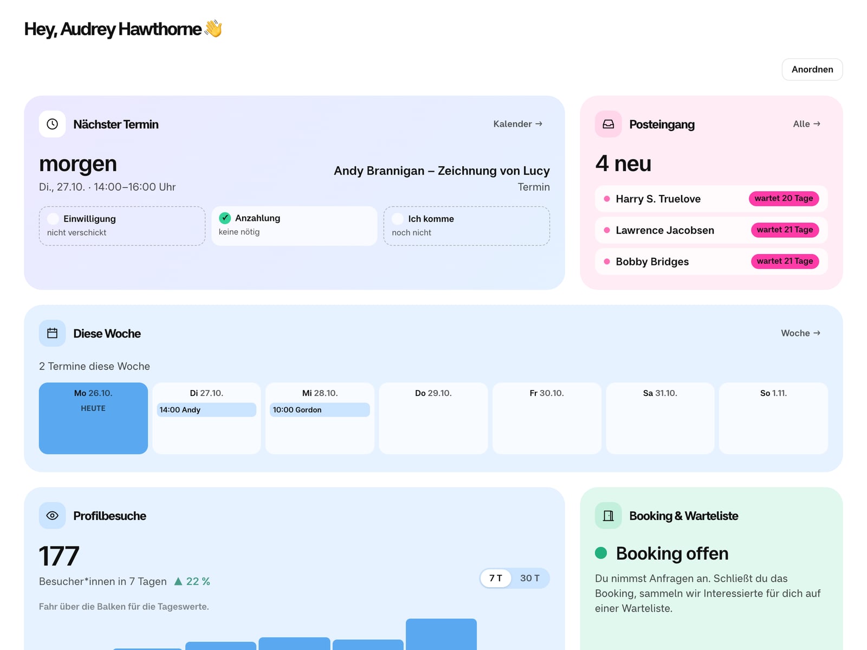Click the Anordnen button

click(812, 69)
